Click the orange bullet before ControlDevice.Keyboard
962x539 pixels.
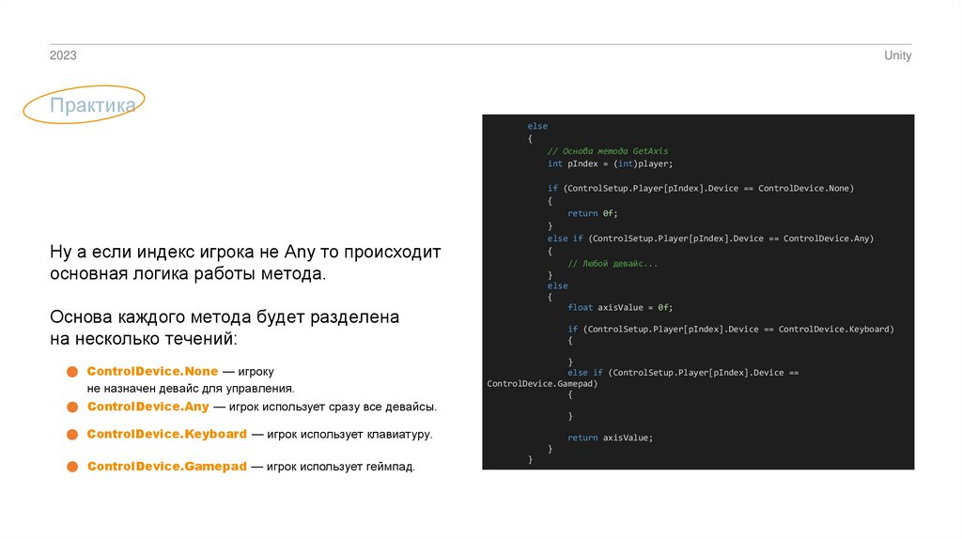tap(72, 435)
